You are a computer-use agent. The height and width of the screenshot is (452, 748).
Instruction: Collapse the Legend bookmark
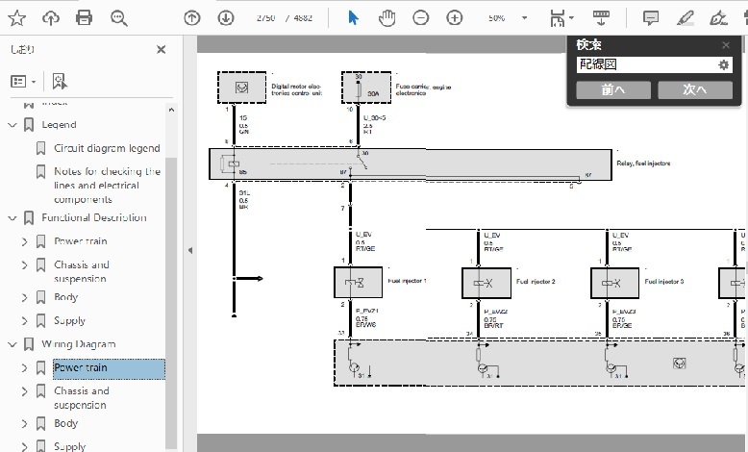tap(12, 125)
